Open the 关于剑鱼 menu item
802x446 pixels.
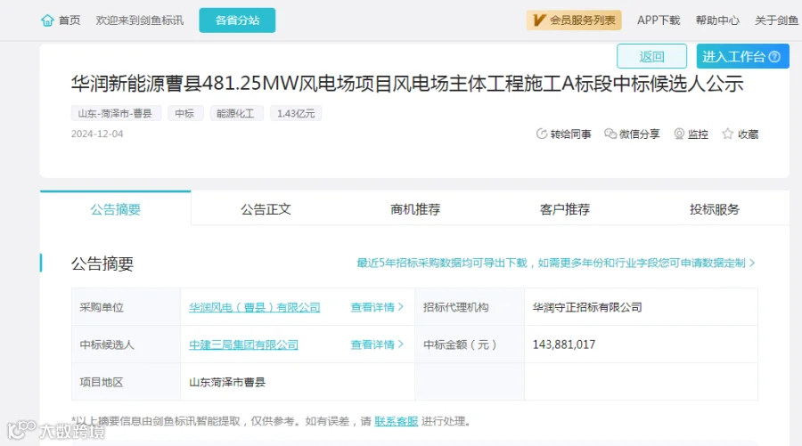pyautogui.click(x=776, y=20)
